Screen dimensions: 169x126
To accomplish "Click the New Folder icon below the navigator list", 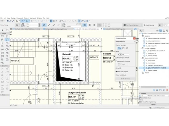I will click(161, 90).
